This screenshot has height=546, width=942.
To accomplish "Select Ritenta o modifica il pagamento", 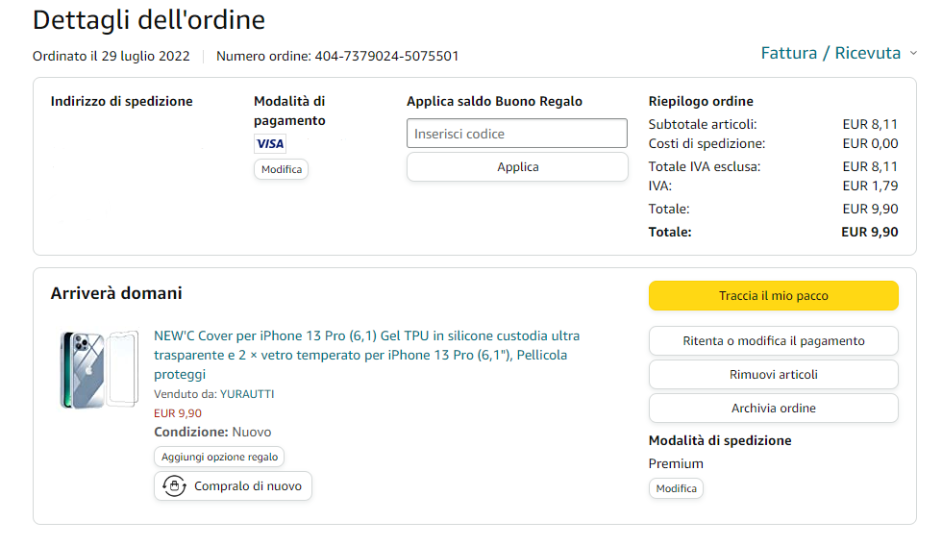I will [x=773, y=340].
